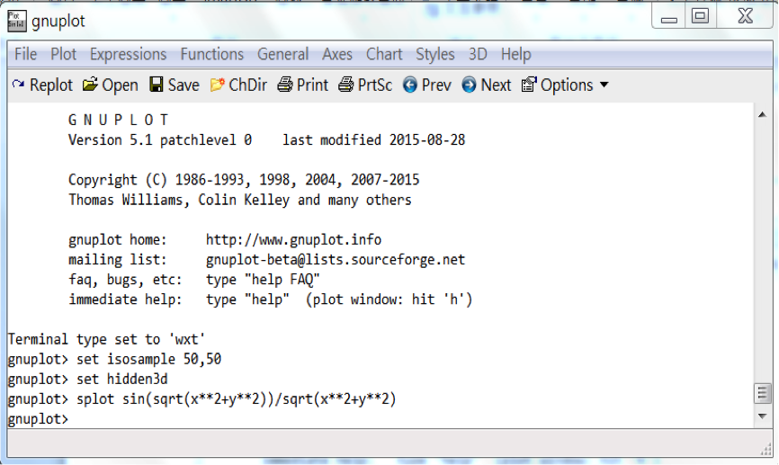Open the Help menu
779x465 pixels.
click(515, 55)
